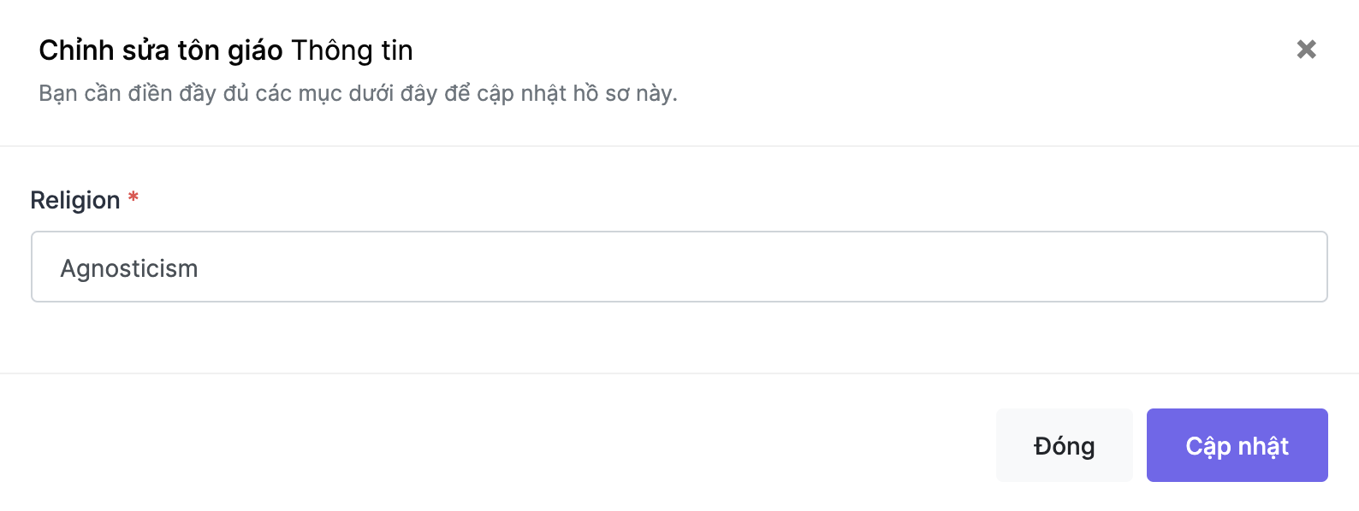Click the asterisk beside the Religion label

(134, 197)
